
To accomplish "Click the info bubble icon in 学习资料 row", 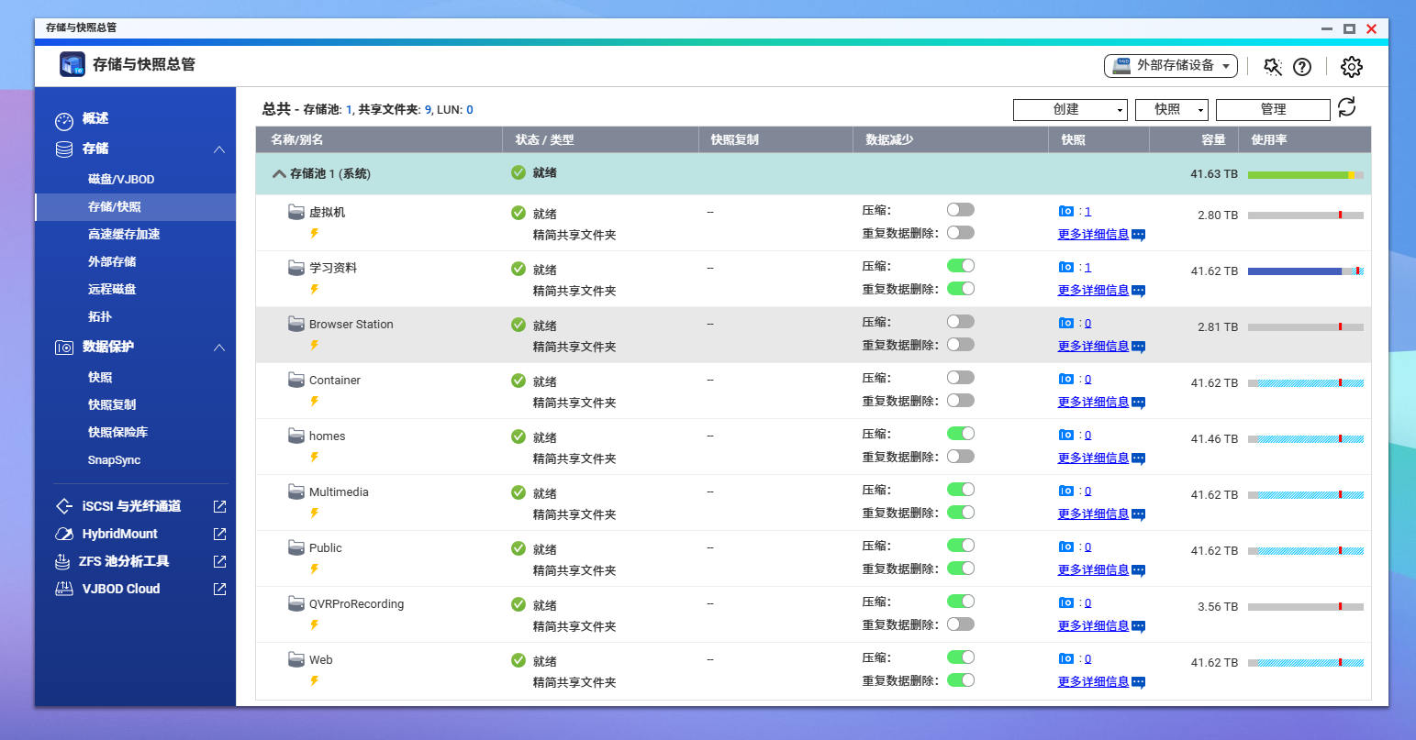I will tap(1139, 291).
